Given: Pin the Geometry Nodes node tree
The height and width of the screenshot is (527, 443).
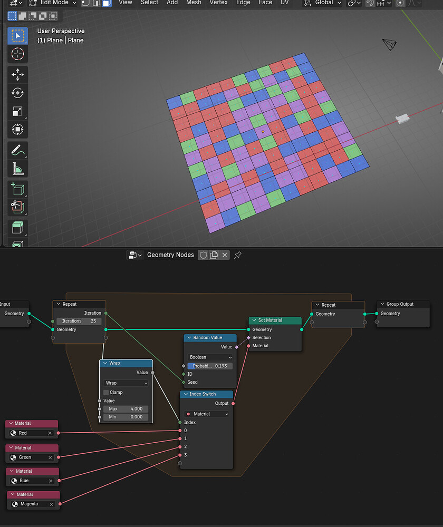Looking at the screenshot, I should click(237, 255).
